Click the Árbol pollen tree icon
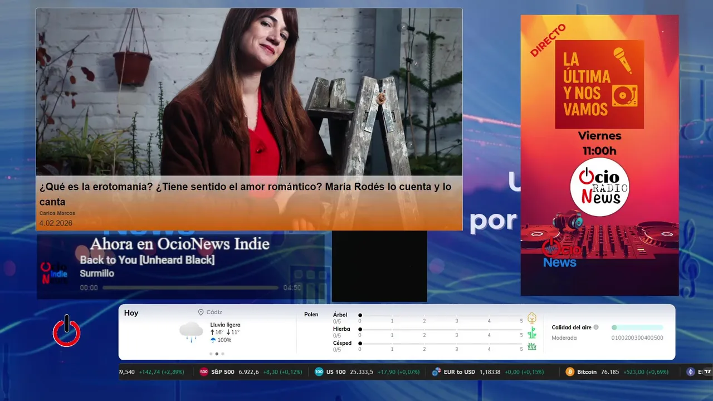 (532, 318)
